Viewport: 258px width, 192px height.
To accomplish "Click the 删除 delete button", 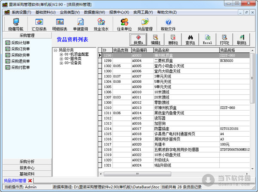I will (173, 40).
